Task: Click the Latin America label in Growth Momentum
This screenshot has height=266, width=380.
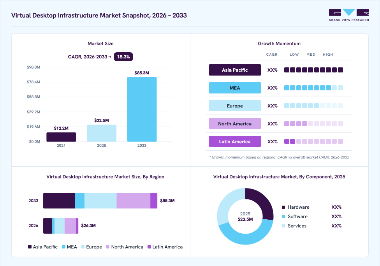Action: point(235,142)
